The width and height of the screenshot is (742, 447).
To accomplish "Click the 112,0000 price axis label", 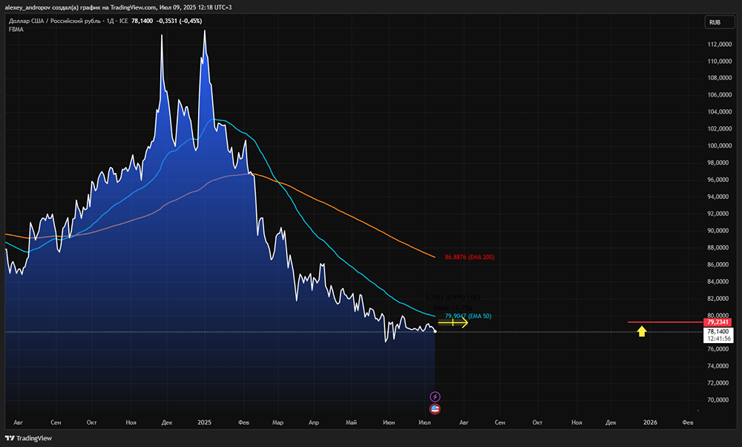I will [x=719, y=44].
